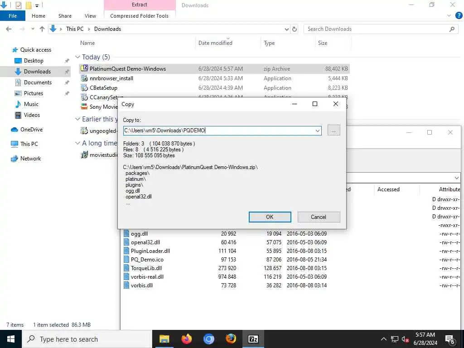Select PlatinumQuest Demo-Windows zip file icon
The image size is (464, 348).
click(84, 68)
